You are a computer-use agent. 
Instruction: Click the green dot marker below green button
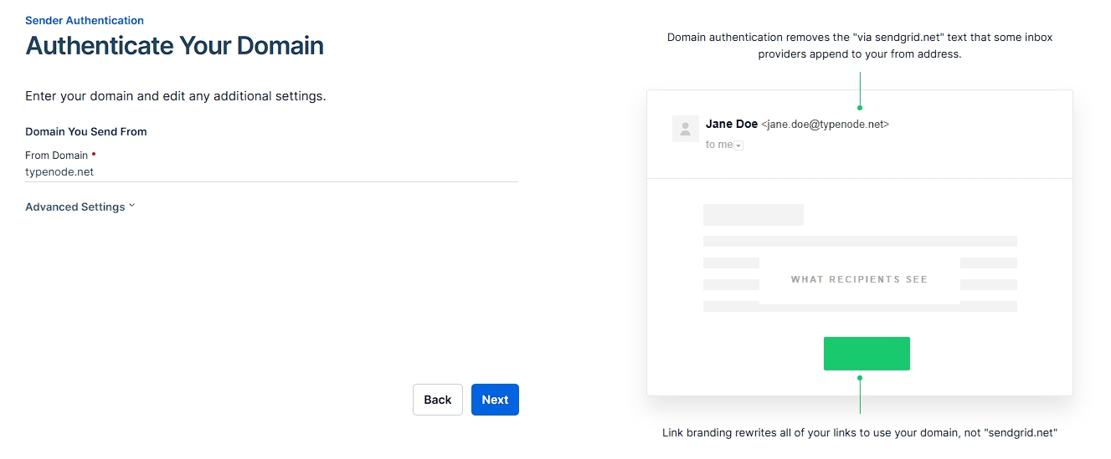pyautogui.click(x=860, y=378)
